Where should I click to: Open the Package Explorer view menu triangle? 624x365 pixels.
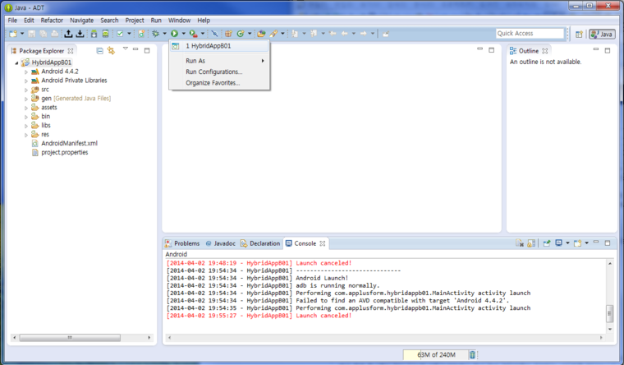(x=126, y=49)
